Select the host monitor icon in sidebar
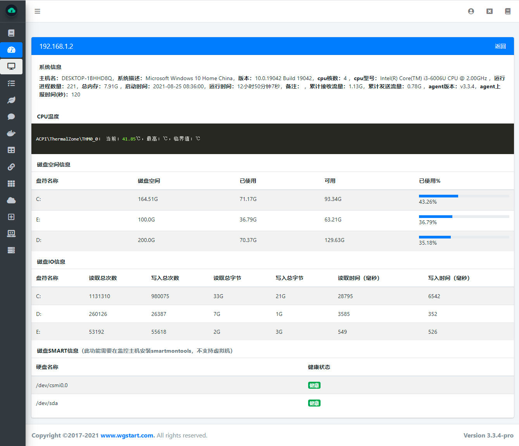This screenshot has height=446, width=519. [11, 66]
